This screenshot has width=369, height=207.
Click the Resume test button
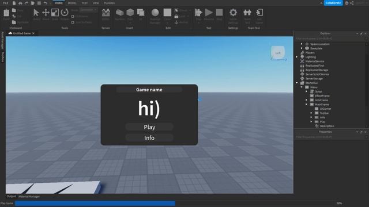pyautogui.click(x=209, y=13)
